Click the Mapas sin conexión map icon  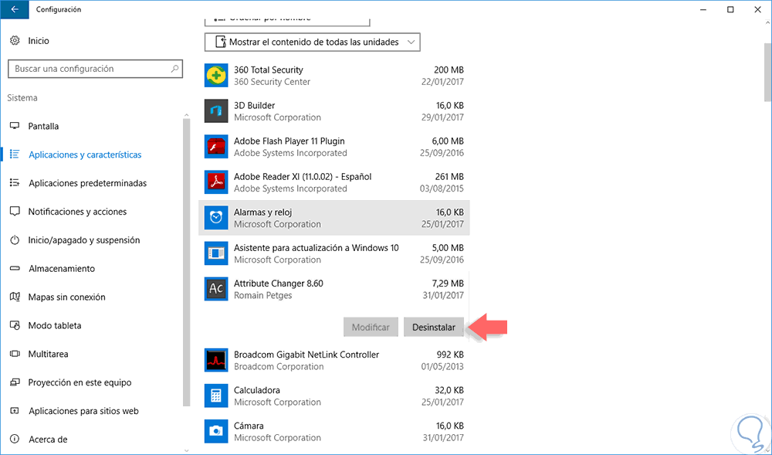[15, 297]
